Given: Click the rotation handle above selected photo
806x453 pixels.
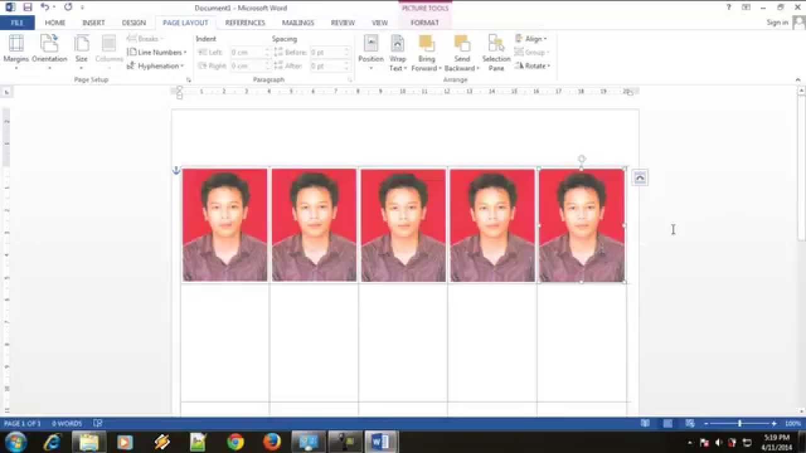Looking at the screenshot, I should pyautogui.click(x=581, y=159).
